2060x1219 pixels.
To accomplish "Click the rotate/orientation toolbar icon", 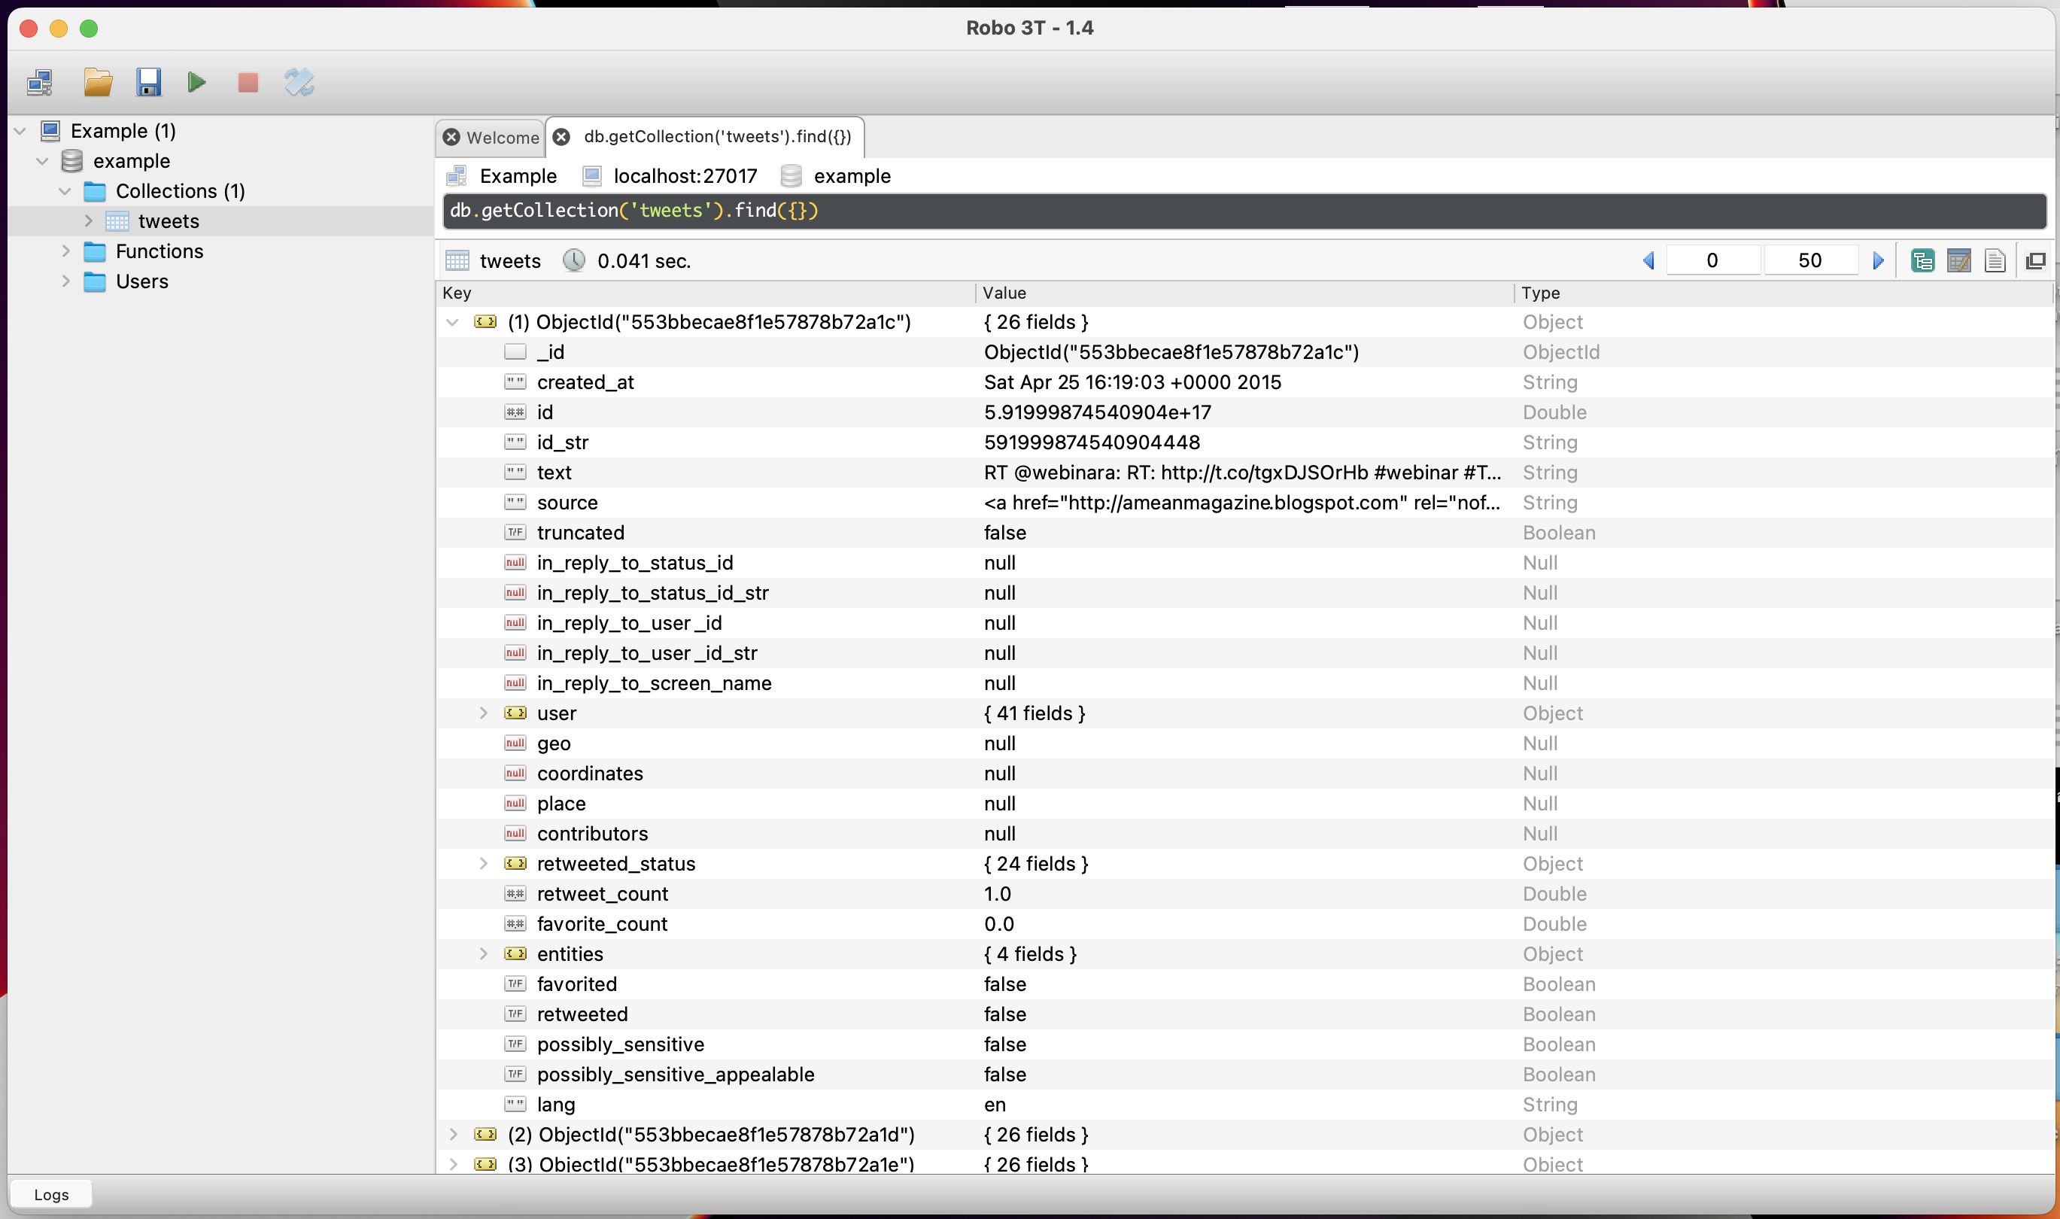I will (299, 82).
